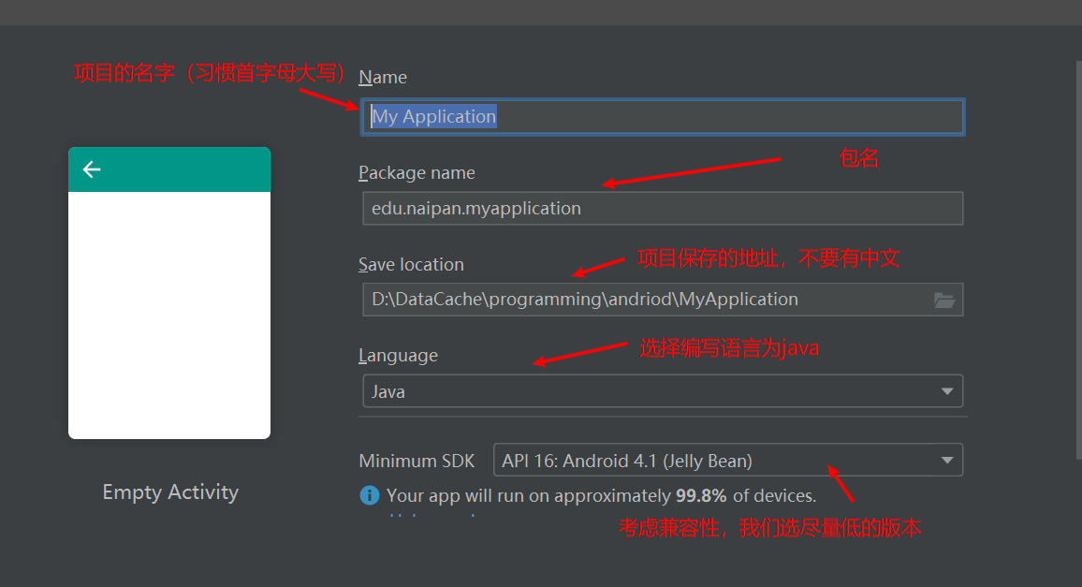Click the Package name field

click(x=663, y=208)
